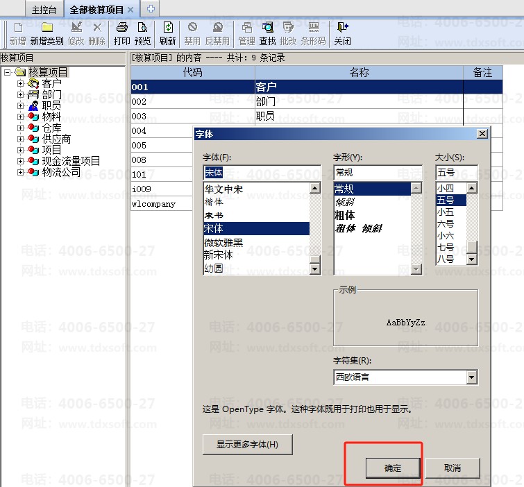Click the 大小(S) size input field
This screenshot has height=487, width=524.
pyautogui.click(x=457, y=172)
